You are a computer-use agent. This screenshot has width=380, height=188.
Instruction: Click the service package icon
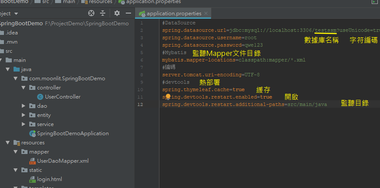(32, 124)
